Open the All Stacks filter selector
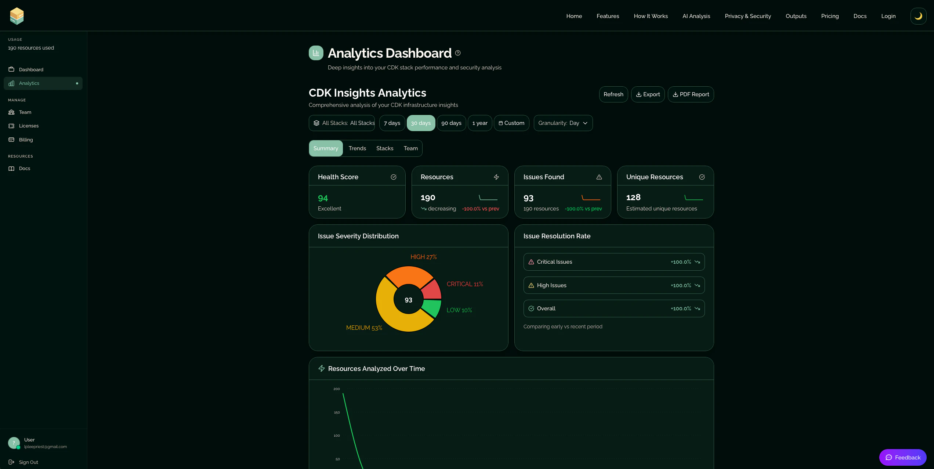Image resolution: width=934 pixels, height=469 pixels. [342, 123]
